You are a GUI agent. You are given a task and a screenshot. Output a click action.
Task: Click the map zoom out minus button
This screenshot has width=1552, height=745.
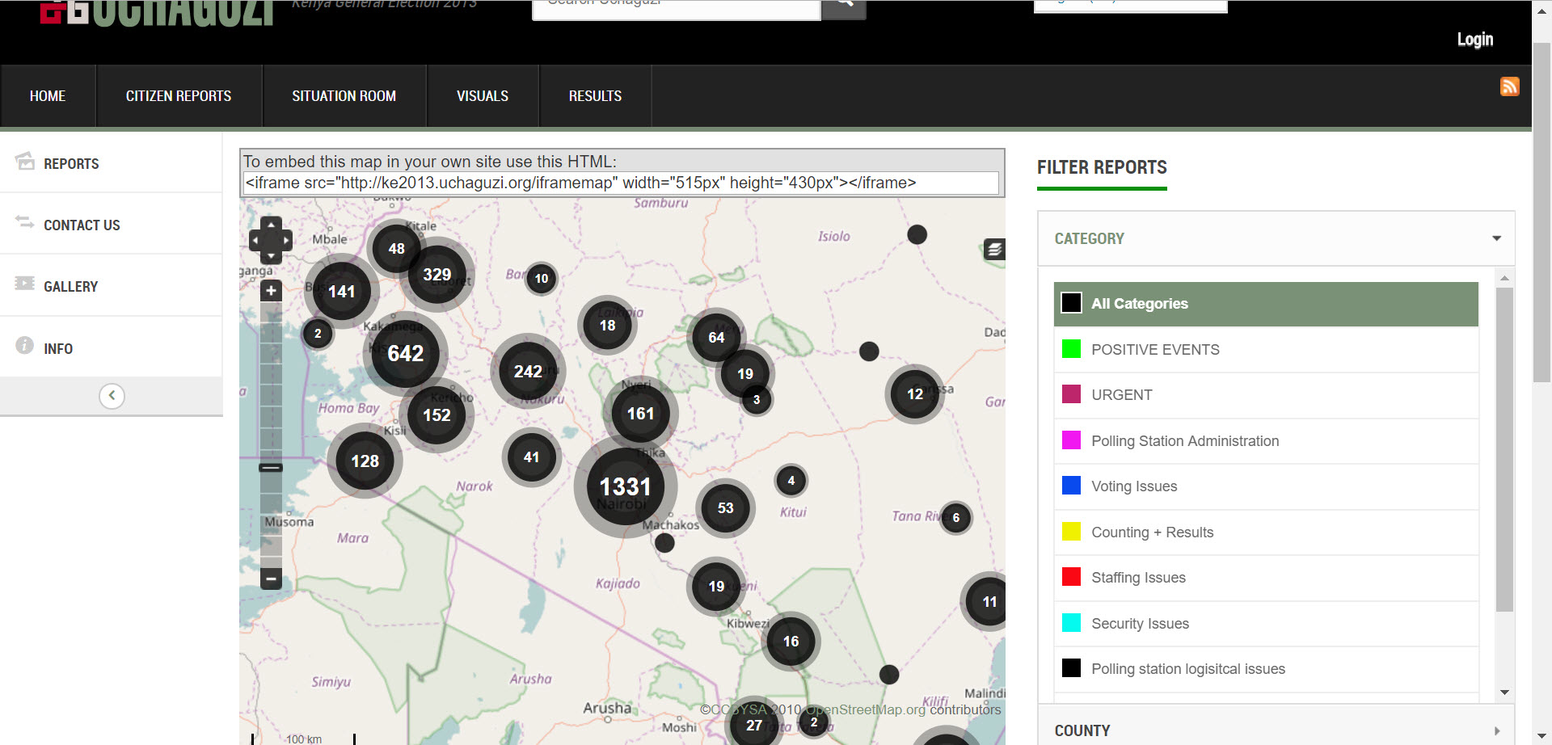pos(271,579)
